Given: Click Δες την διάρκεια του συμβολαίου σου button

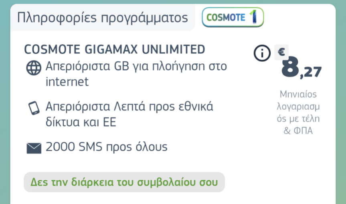Looking at the screenshot, I should point(124,182).
